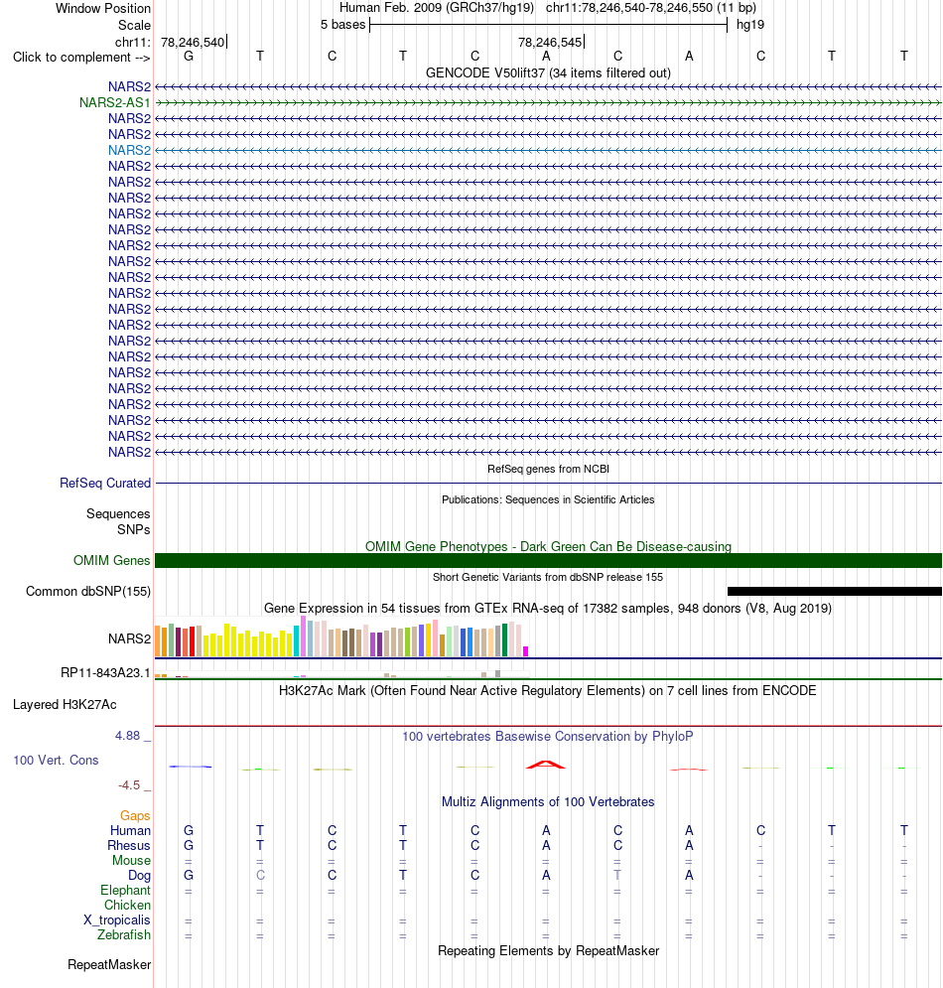Select the Chicken species row label
Image resolution: width=943 pixels, height=988 pixels.
(127, 906)
